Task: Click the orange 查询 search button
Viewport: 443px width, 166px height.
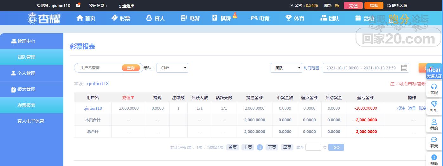Action: (131, 68)
